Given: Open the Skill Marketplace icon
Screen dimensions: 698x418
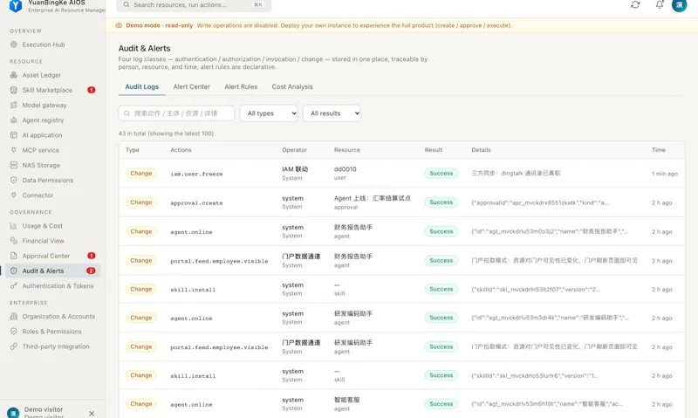Looking at the screenshot, I should click(14, 90).
